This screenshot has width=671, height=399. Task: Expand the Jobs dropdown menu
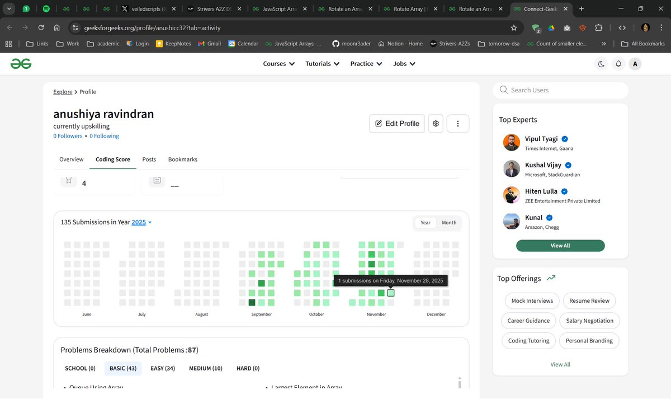pos(404,64)
